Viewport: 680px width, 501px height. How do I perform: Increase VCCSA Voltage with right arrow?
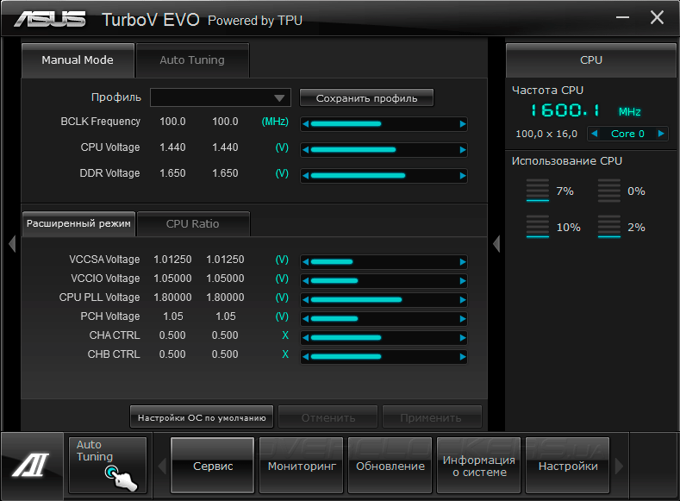[463, 262]
